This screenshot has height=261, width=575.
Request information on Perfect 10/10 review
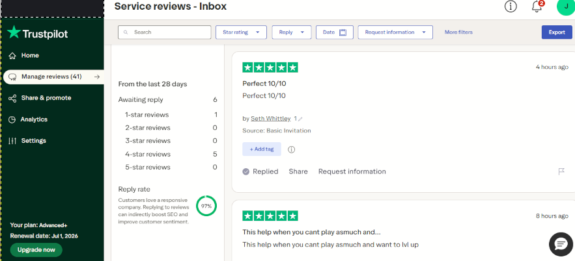(x=352, y=172)
